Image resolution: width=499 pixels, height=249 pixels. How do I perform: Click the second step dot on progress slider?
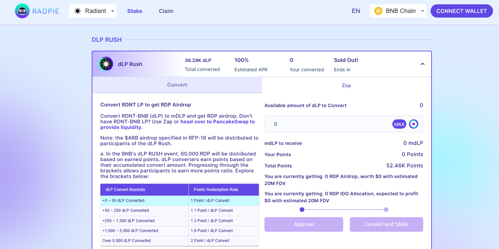pos(386,210)
